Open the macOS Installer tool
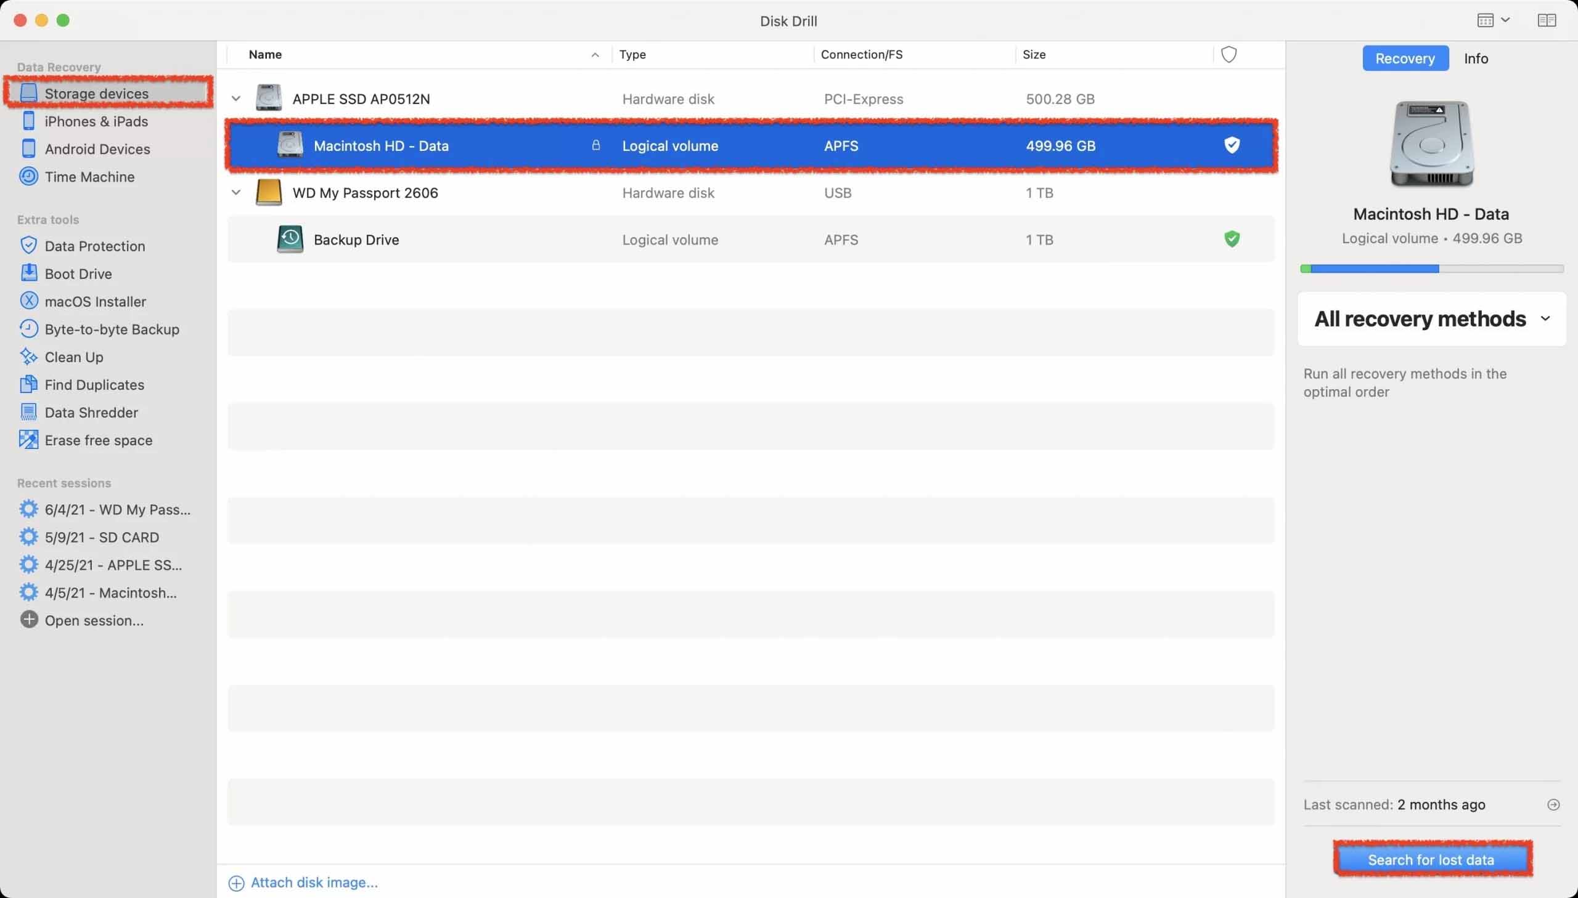 point(83,302)
